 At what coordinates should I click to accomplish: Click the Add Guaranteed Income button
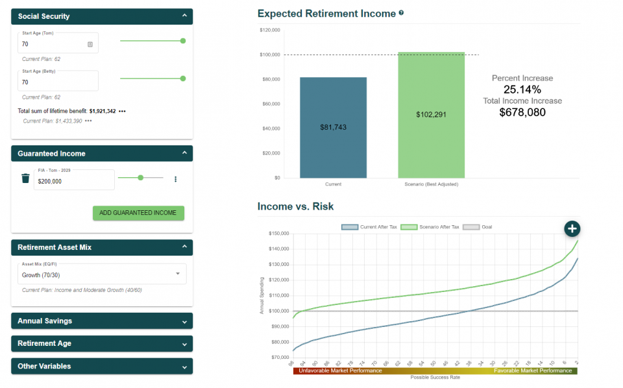pos(138,213)
